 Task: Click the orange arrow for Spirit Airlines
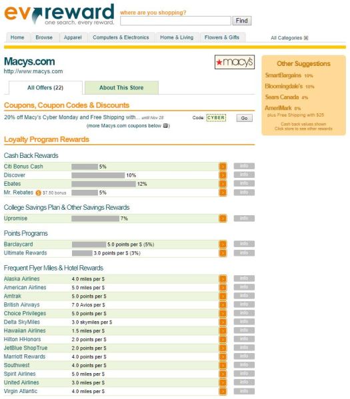coord(223,374)
